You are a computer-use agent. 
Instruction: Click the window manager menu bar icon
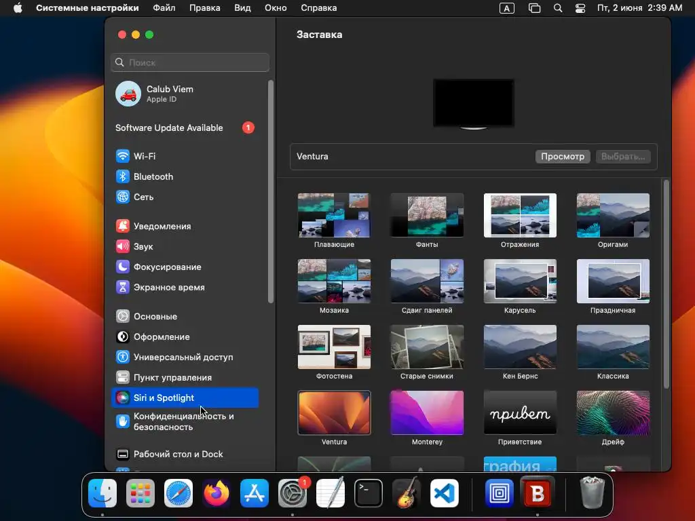(x=535, y=8)
